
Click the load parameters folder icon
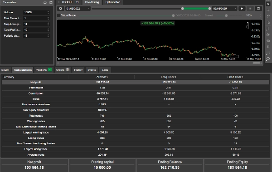pos(45,2)
